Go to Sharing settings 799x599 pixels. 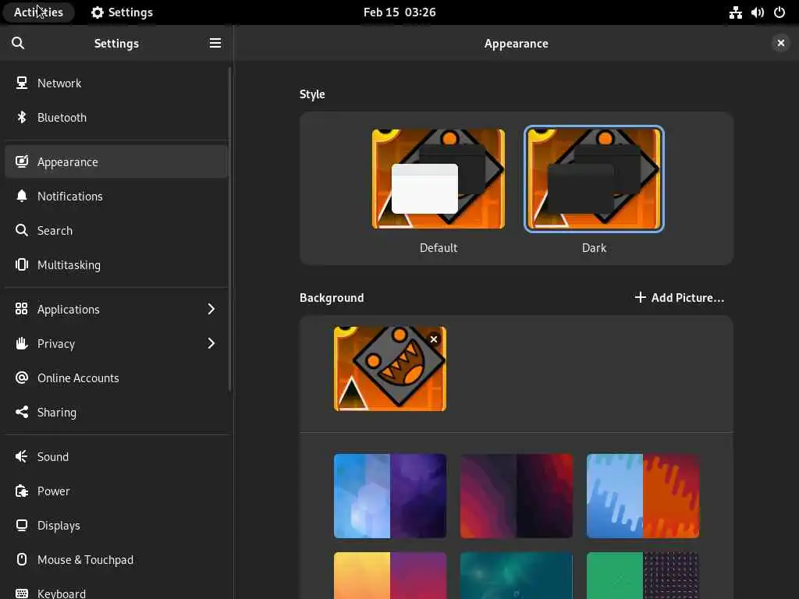(x=116, y=412)
